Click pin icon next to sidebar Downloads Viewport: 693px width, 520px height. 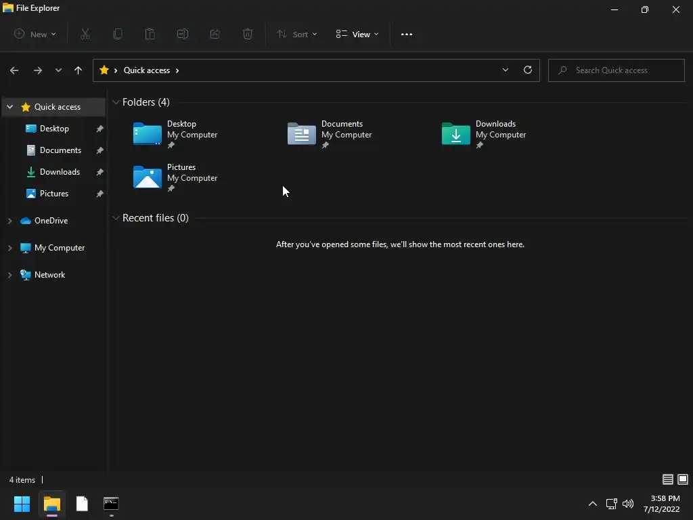tap(100, 172)
